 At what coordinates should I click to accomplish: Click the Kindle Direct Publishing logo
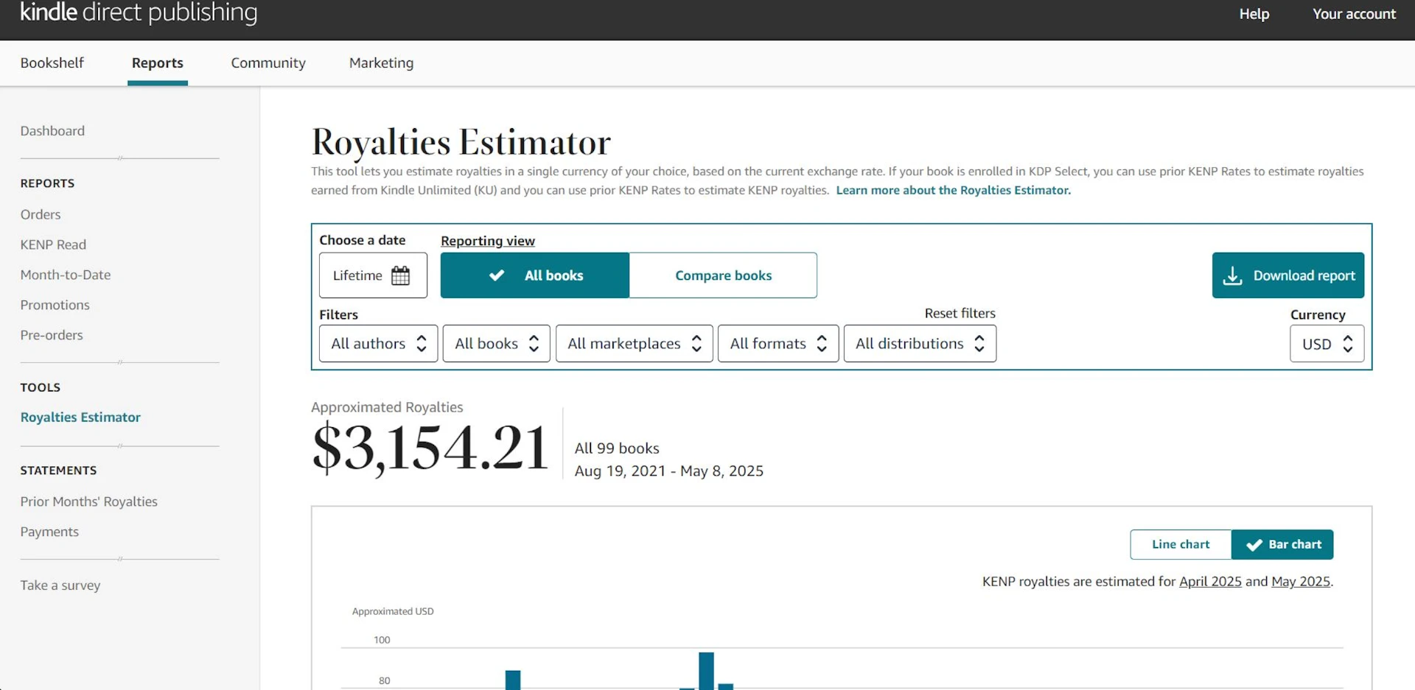point(139,13)
